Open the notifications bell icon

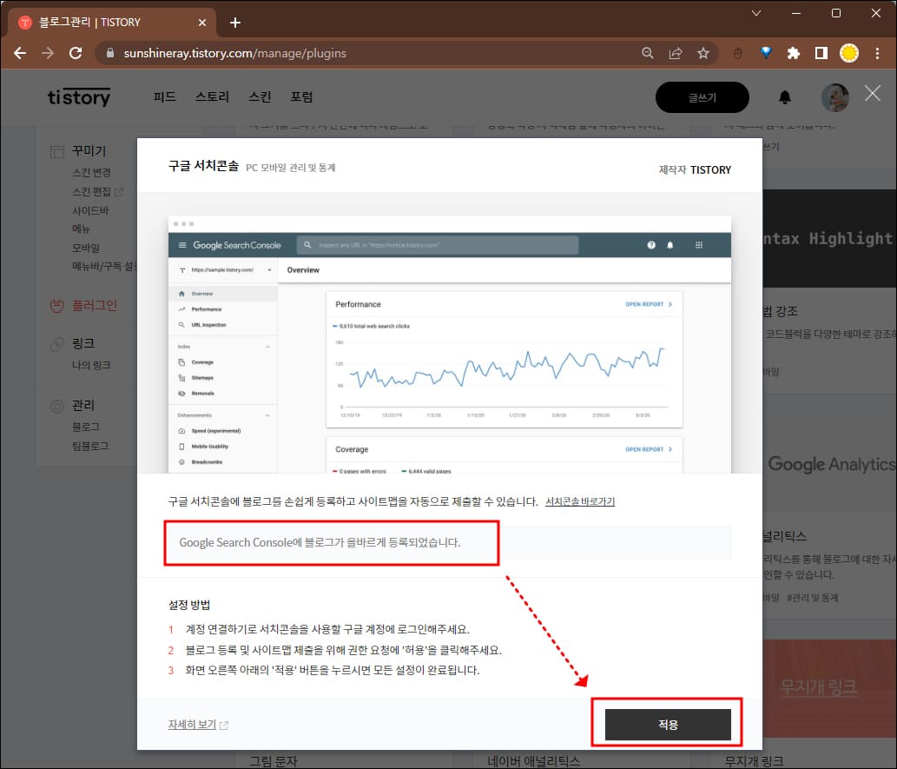tap(785, 97)
